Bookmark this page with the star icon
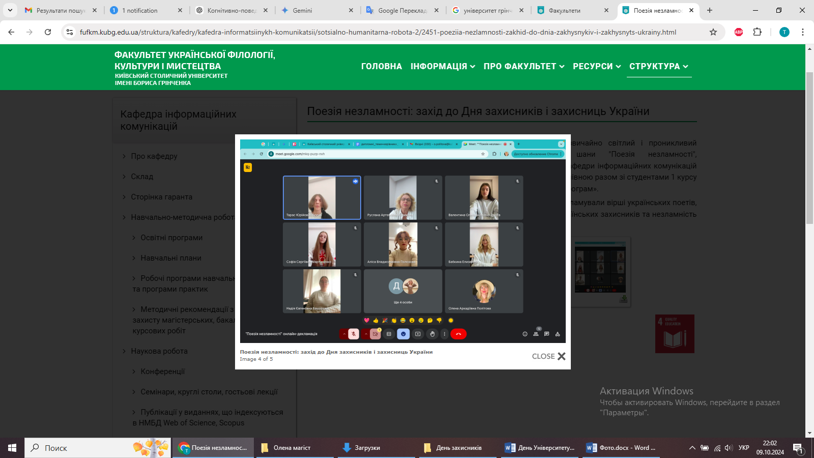814x458 pixels. point(713,32)
